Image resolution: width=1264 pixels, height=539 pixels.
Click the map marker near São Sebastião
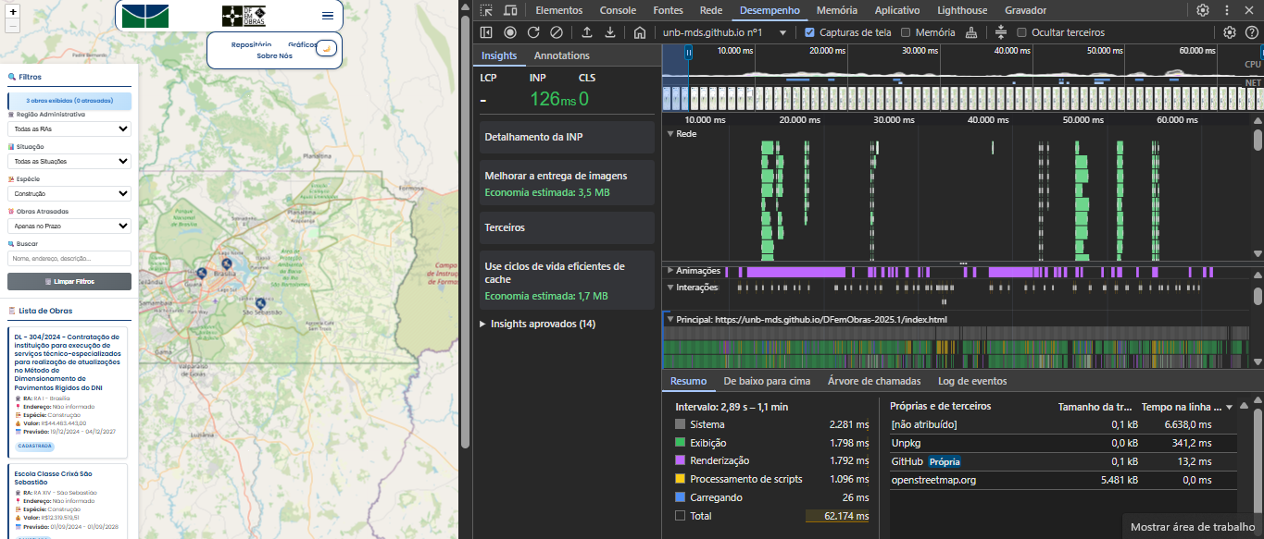pos(260,302)
